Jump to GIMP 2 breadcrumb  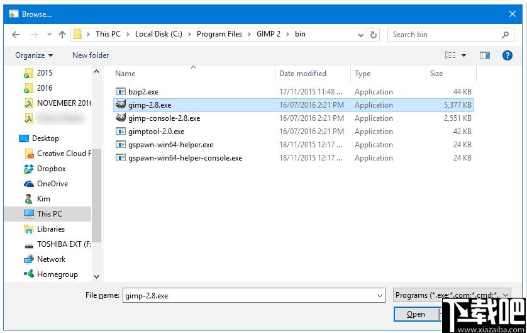coord(269,34)
